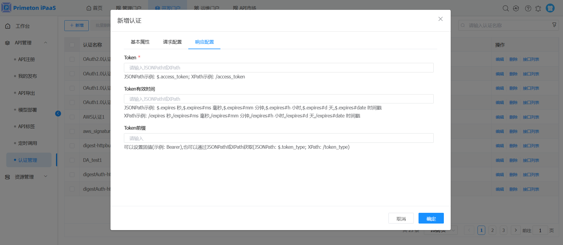
Task: Click the Token有效时间 input field
Action: click(x=279, y=99)
